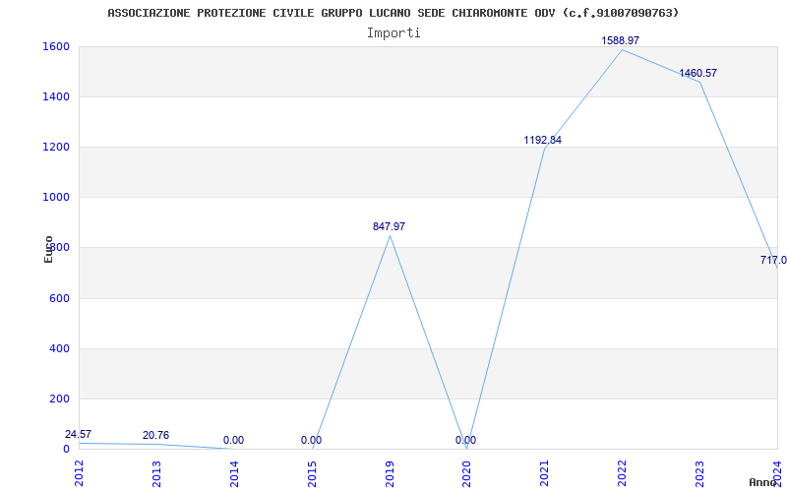The height and width of the screenshot is (492, 787).
Task: Click the partially cut 717.0 label
Action: tap(773, 261)
